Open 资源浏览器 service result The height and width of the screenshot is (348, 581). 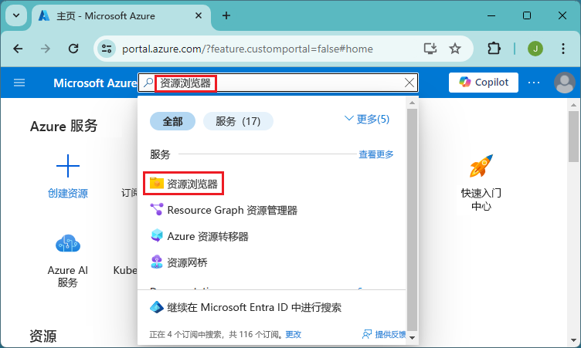tap(183, 184)
